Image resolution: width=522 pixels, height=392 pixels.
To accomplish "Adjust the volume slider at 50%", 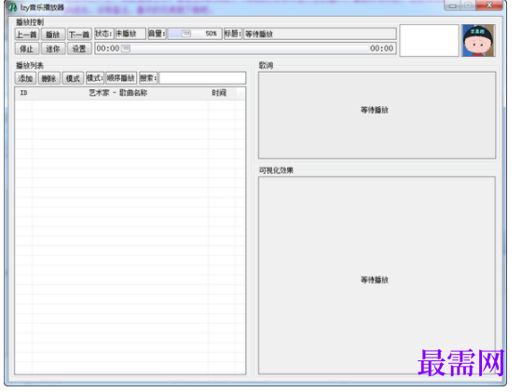I will coord(186,34).
